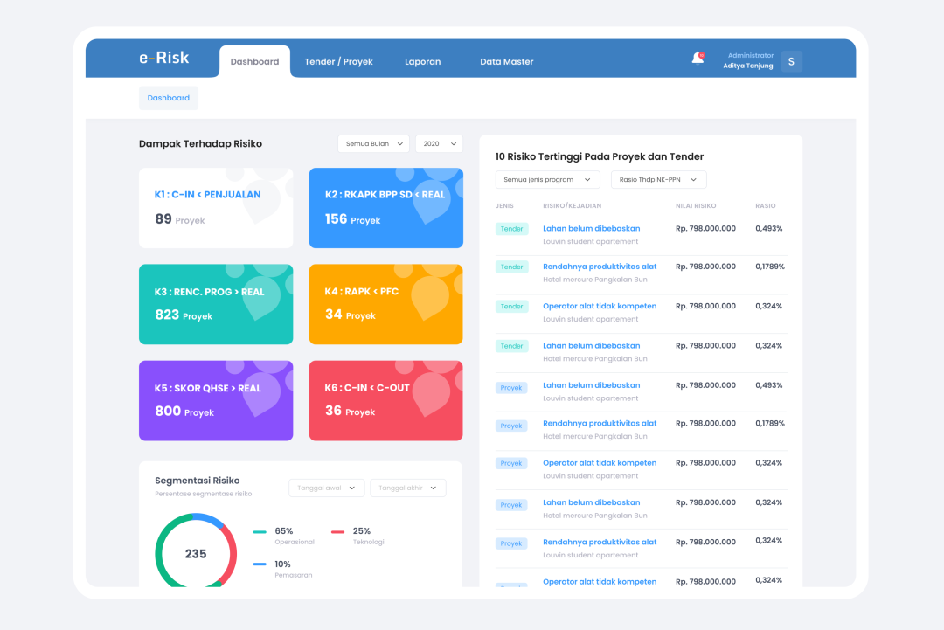Open the red K6 : C-IN < C-OUT card

click(385, 400)
